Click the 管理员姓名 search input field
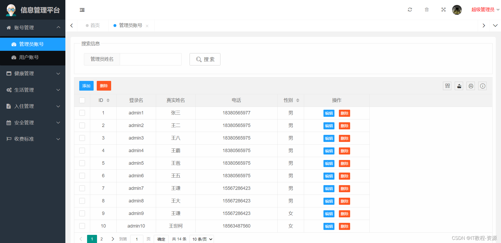Screen dimensions: 501x243 click(151, 59)
